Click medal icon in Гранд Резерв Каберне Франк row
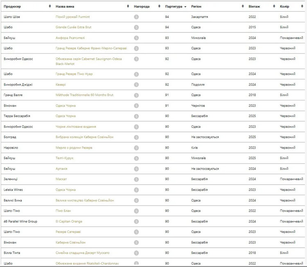Image resolution: width=307 pixels, height=267 pixels. click(136, 48)
